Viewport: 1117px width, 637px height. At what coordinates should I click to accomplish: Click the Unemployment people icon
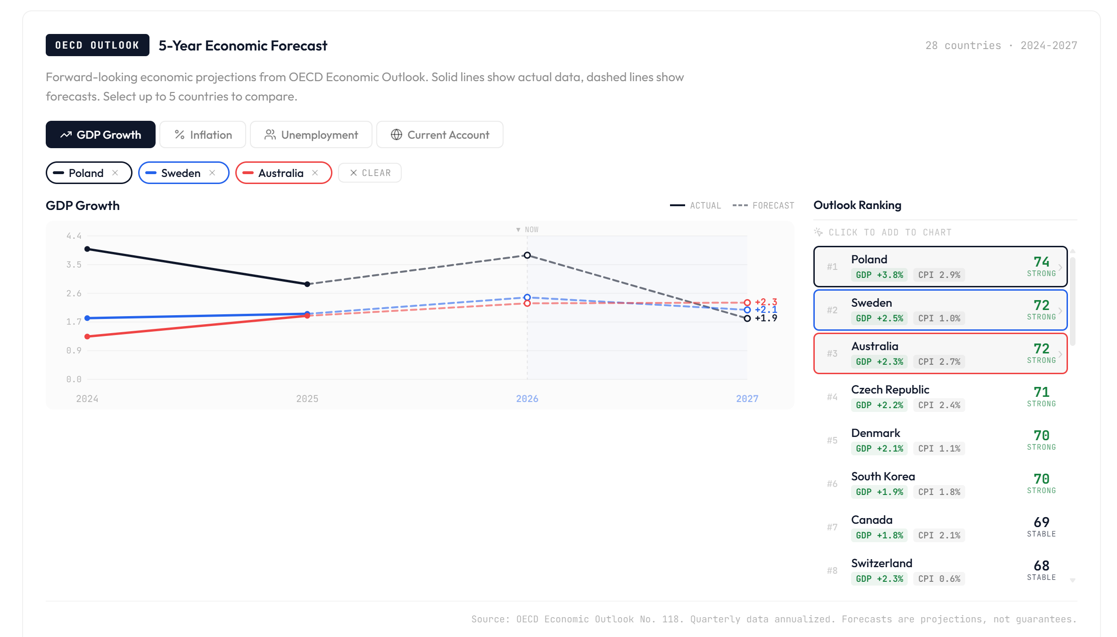[x=270, y=135]
